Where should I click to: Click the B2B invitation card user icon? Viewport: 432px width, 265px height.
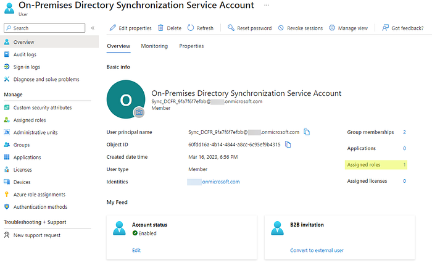click(277, 228)
